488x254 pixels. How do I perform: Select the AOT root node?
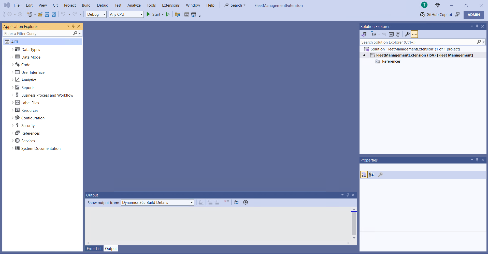coord(42,42)
